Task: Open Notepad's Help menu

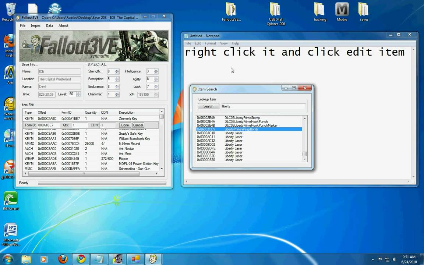Action: point(235,43)
